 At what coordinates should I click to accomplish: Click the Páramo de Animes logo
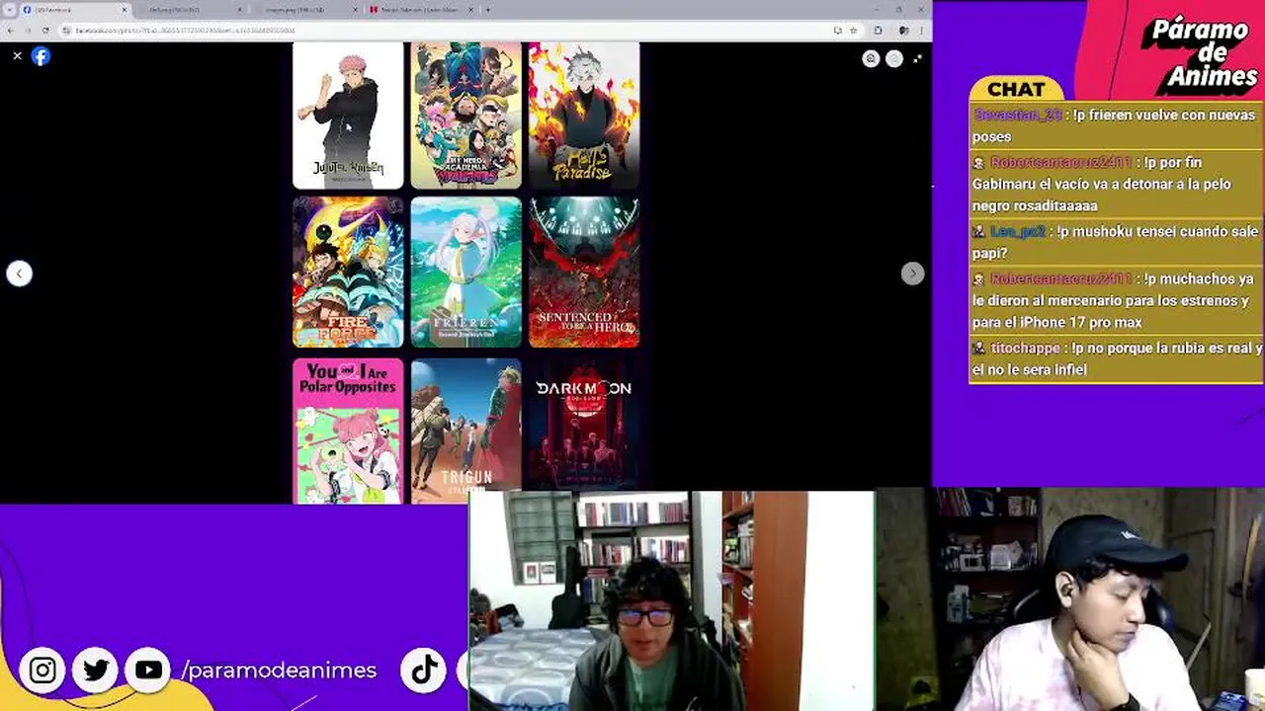pos(1200,54)
